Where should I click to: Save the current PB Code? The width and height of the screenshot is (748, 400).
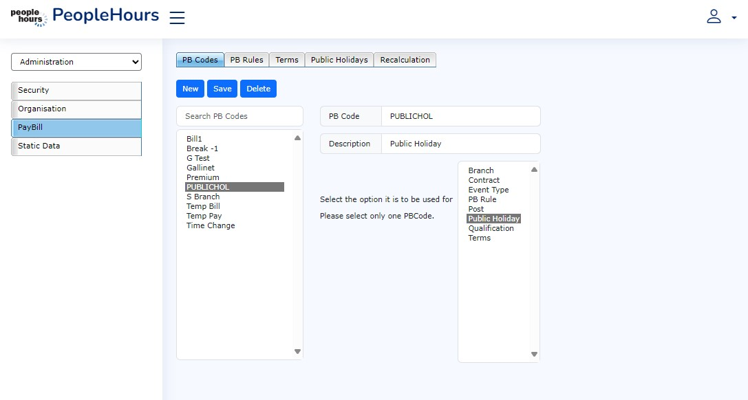click(x=222, y=89)
